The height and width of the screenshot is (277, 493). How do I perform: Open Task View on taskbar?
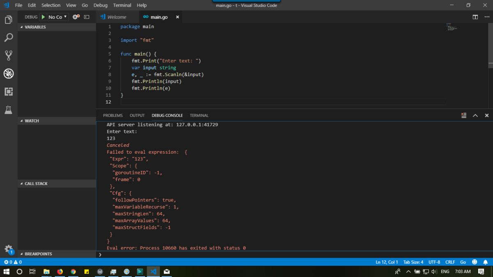pyautogui.click(x=32, y=272)
